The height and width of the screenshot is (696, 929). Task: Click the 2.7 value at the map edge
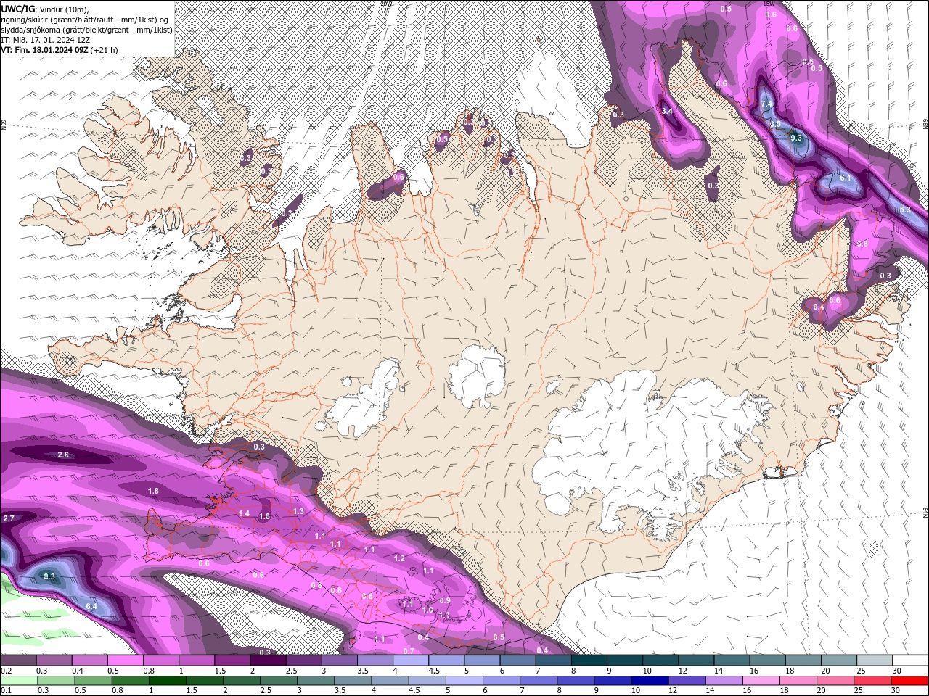coord(9,518)
